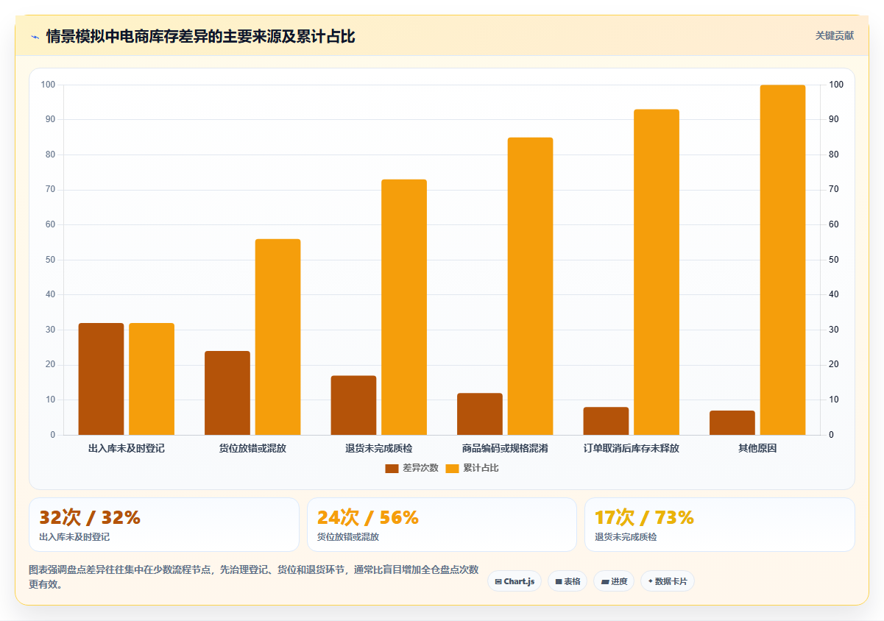Viewport: 884px width, 621px height.
Task: Click the orange bar for 订单取消后库存未释放
Action: click(657, 272)
